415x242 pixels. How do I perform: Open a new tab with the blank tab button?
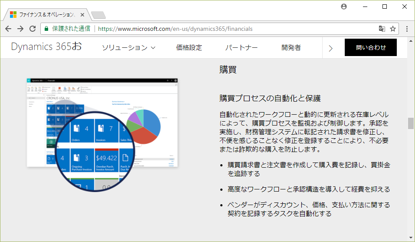point(98,15)
